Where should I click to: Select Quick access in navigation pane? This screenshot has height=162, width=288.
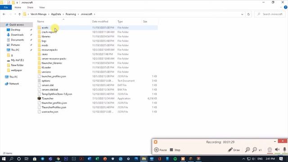pyautogui.click(x=17, y=25)
